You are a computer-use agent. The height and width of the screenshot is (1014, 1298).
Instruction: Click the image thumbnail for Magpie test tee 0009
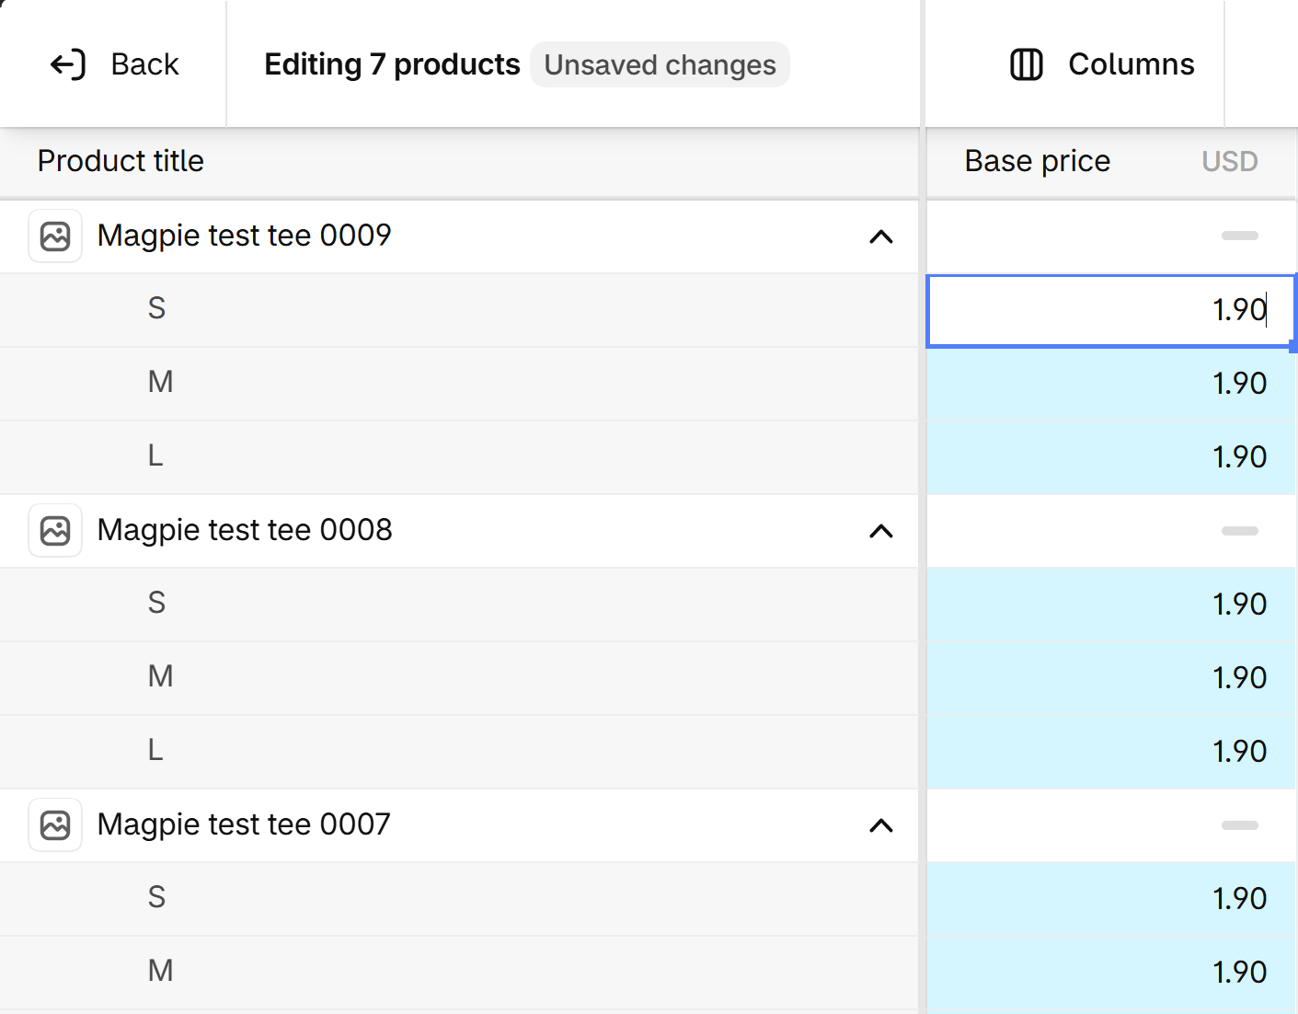coord(55,236)
